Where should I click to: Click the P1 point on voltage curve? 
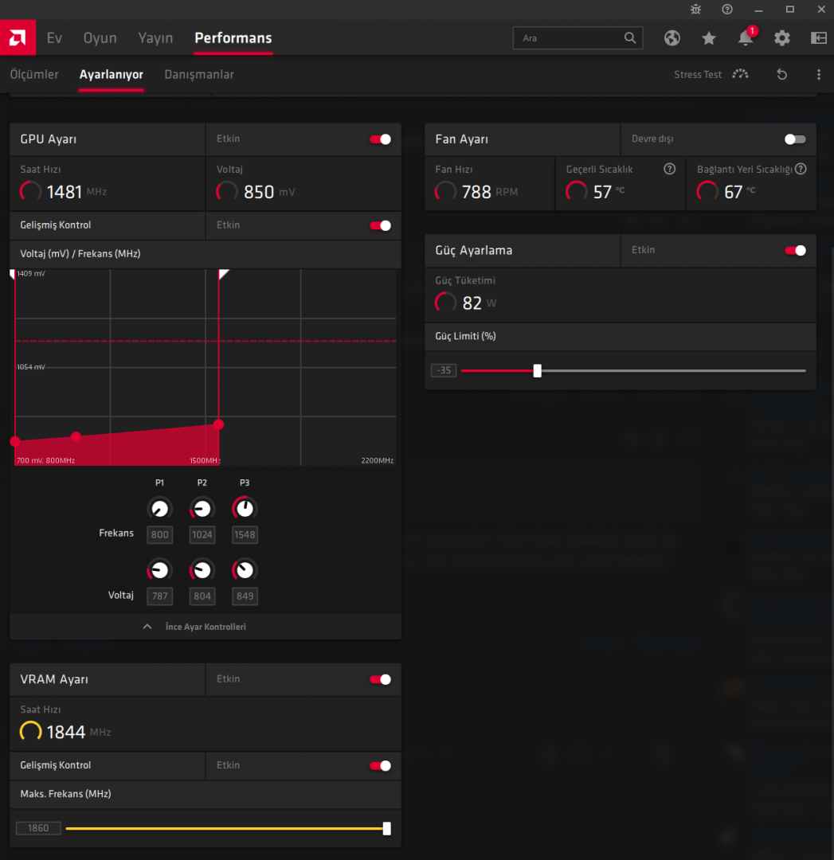[15, 441]
